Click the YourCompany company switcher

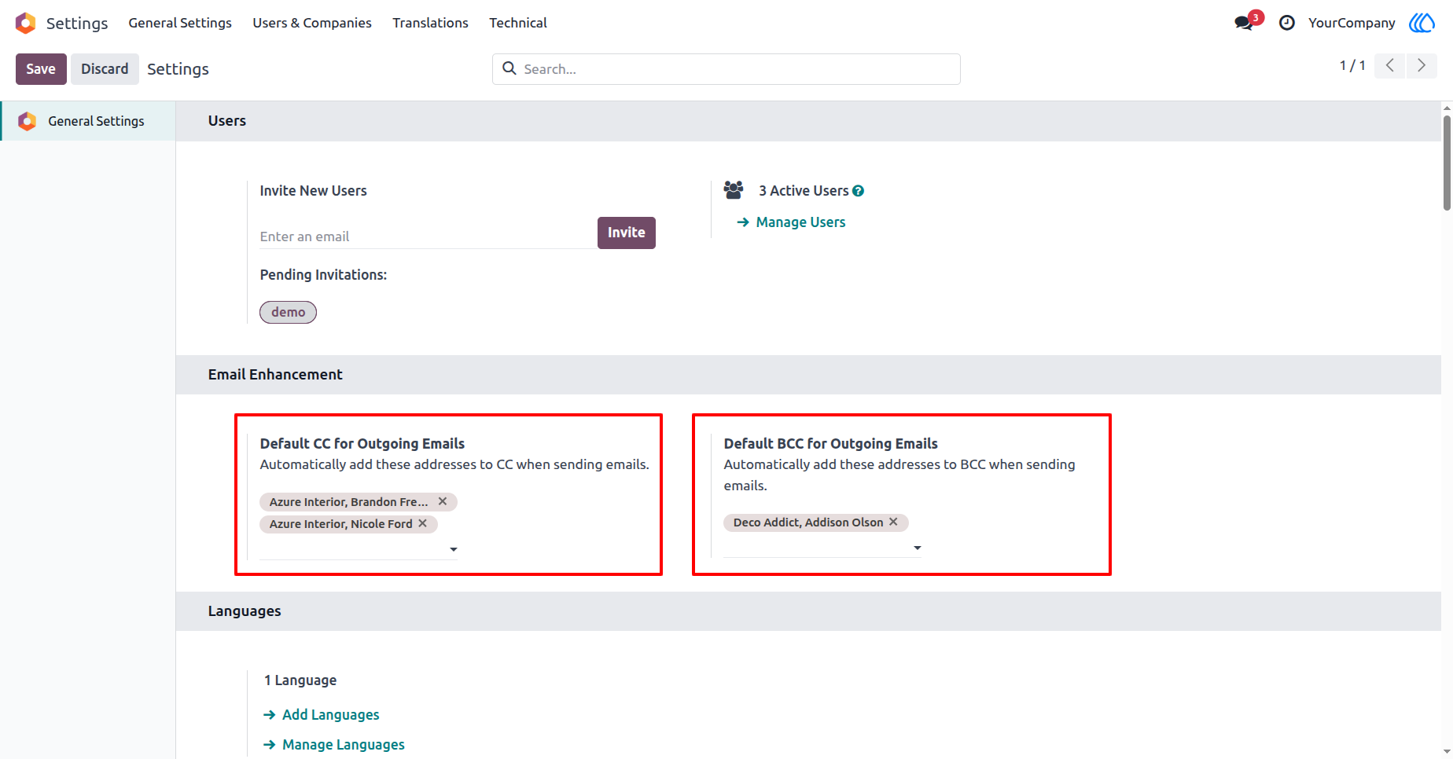pos(1352,23)
